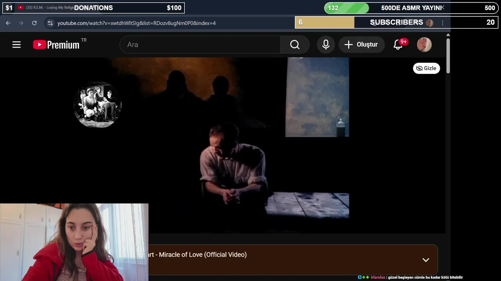The height and width of the screenshot is (281, 501).
Task: Open the notifications bell
Action: (398, 44)
